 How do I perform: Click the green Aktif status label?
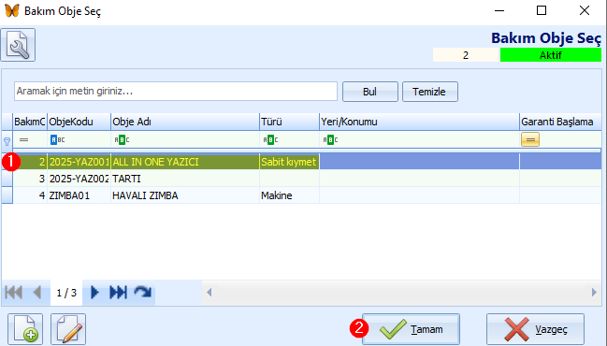pyautogui.click(x=551, y=55)
